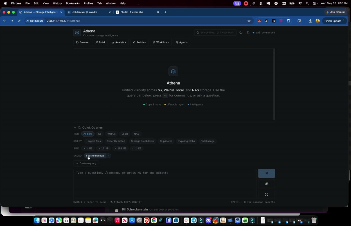351x226 pixels.
Task: Open the History menu in menu bar
Action: (x=57, y=3)
